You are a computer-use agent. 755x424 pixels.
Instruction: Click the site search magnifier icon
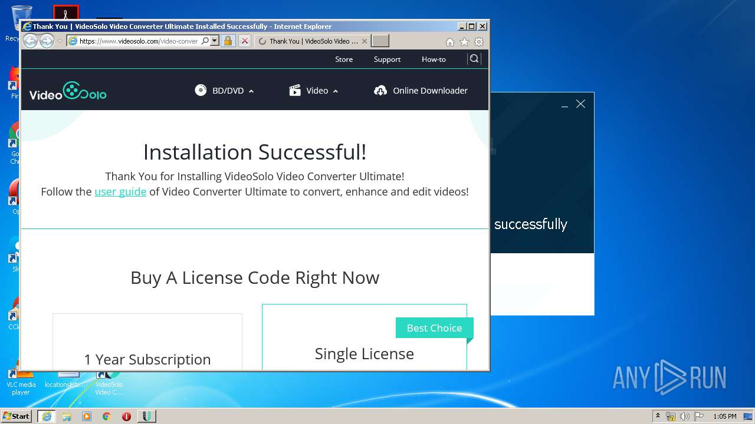pyautogui.click(x=474, y=59)
